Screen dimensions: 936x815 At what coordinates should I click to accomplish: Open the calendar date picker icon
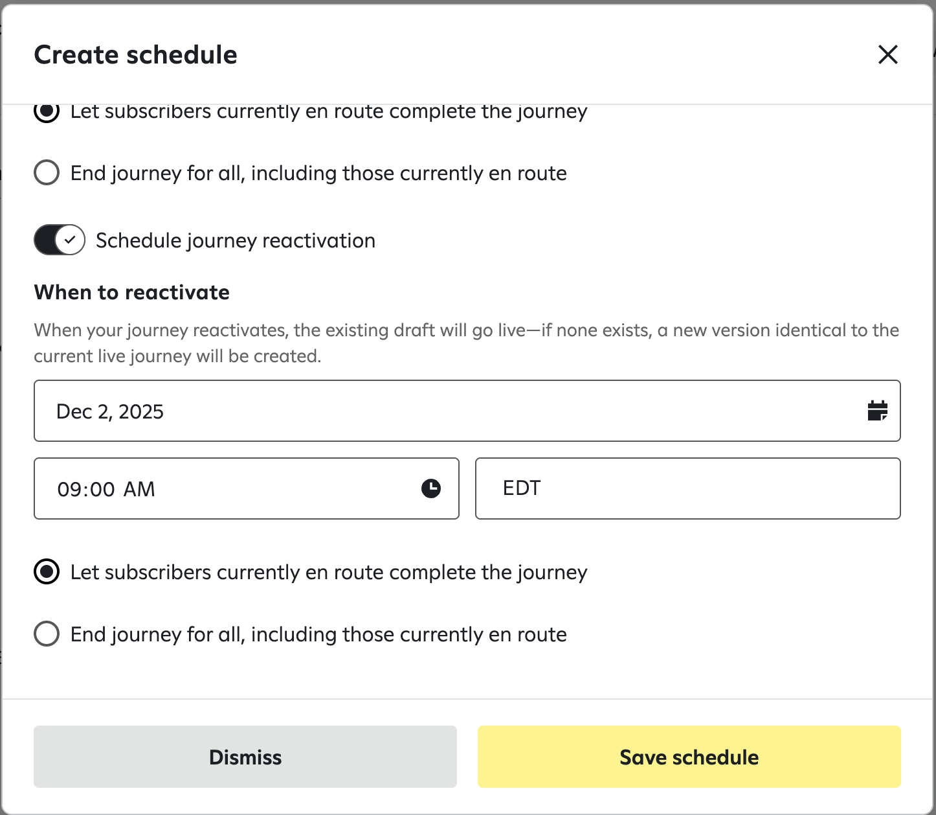[x=877, y=411]
